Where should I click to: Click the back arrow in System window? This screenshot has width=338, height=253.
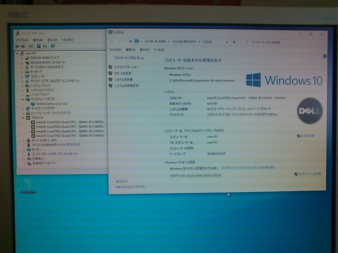pyautogui.click(x=112, y=41)
